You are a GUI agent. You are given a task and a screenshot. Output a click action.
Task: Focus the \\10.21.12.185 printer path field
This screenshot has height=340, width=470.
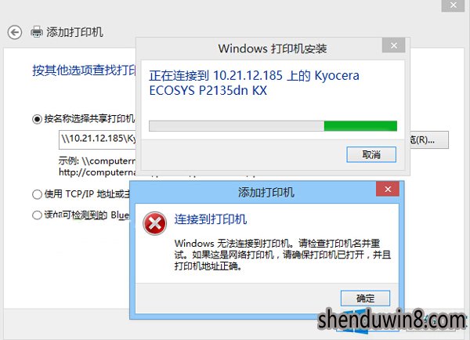(x=97, y=139)
